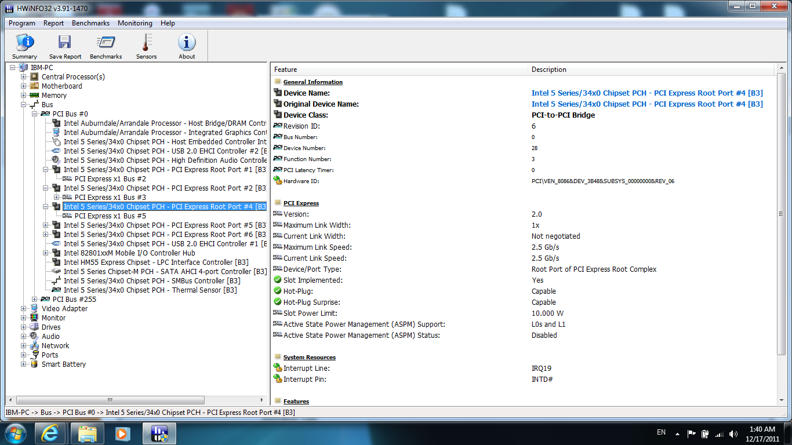This screenshot has width=792, height=445.
Task: Open the Benchmarks menu
Action: [x=90, y=23]
